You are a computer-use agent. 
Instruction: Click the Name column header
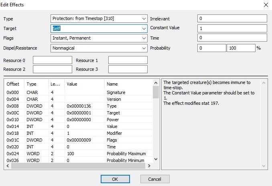point(120,84)
